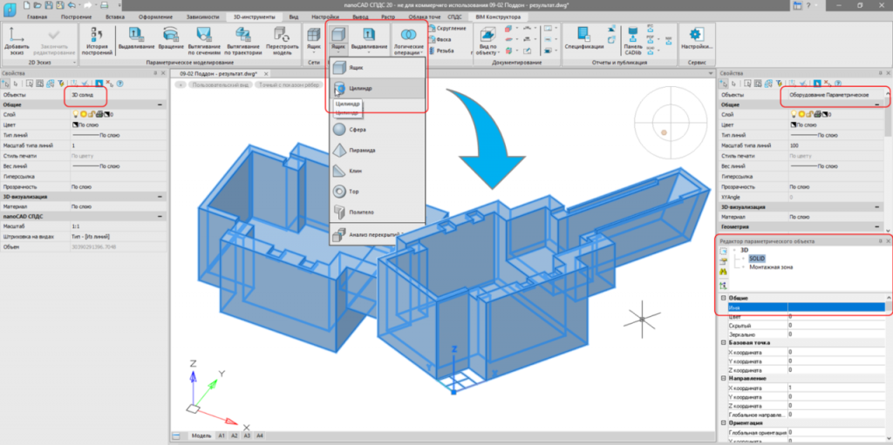
Task: Select the Скругление tool
Action: (x=447, y=29)
